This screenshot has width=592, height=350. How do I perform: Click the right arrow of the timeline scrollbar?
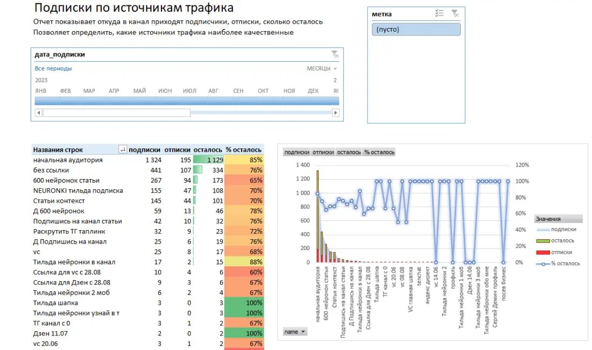[335, 112]
